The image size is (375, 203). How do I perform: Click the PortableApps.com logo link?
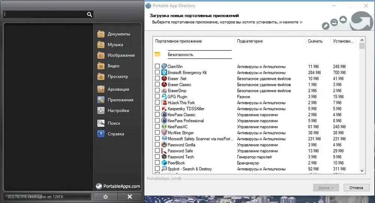118,186
